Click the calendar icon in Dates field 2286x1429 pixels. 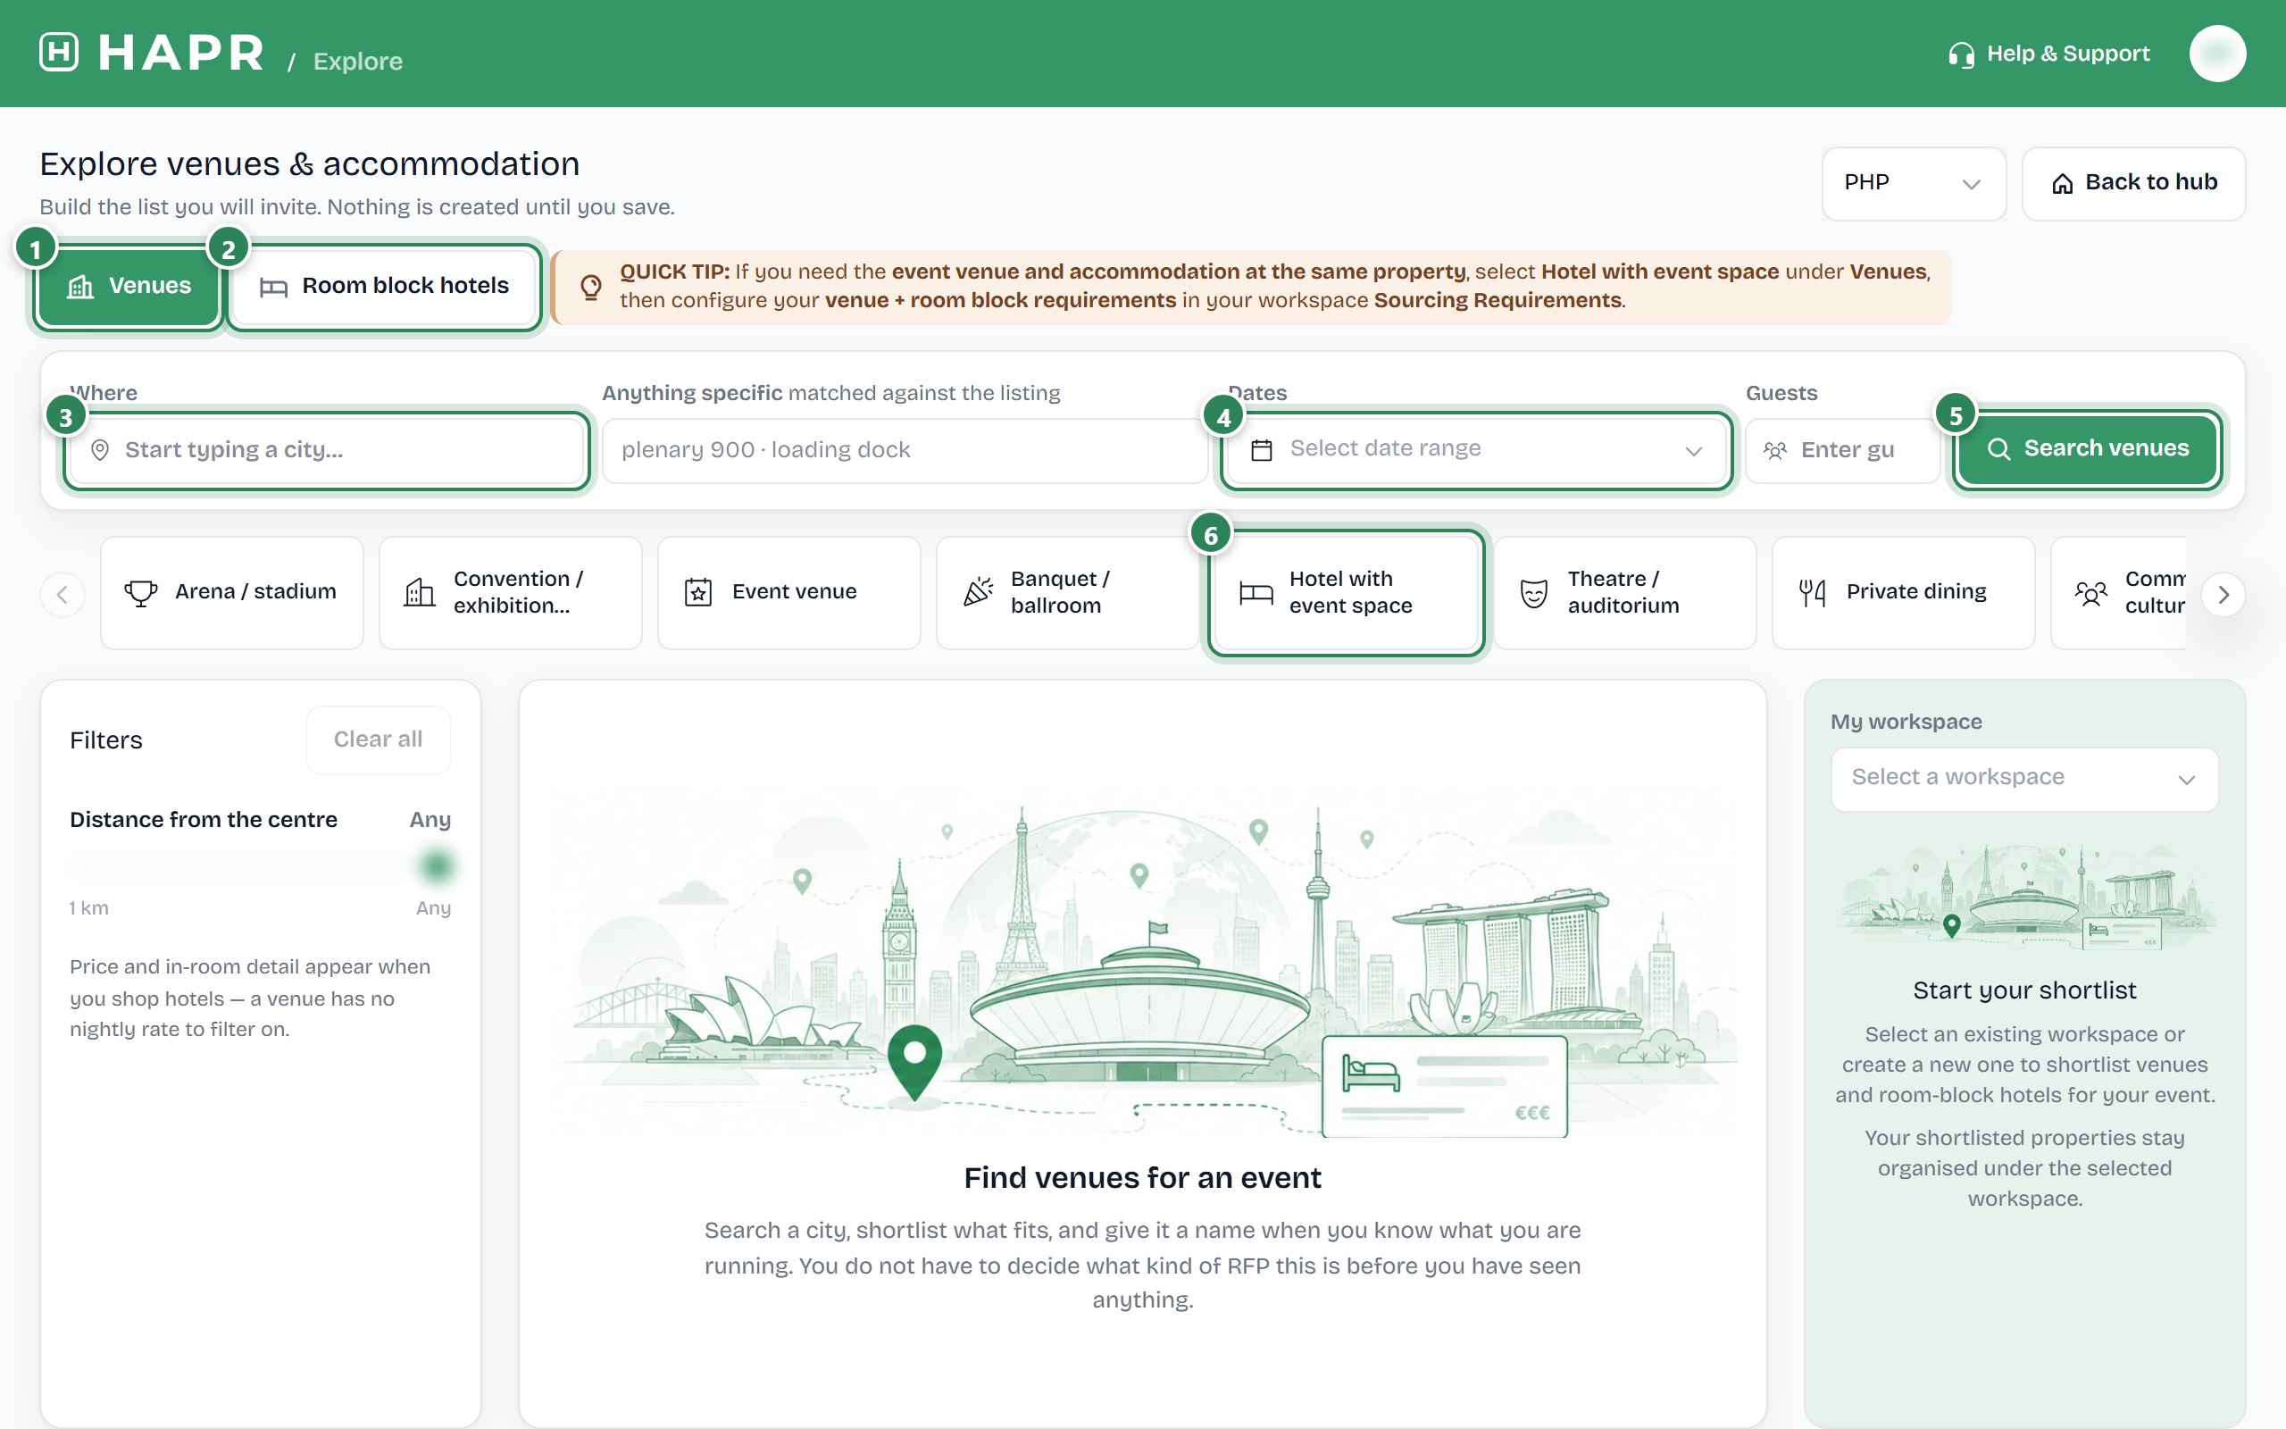pos(1261,450)
